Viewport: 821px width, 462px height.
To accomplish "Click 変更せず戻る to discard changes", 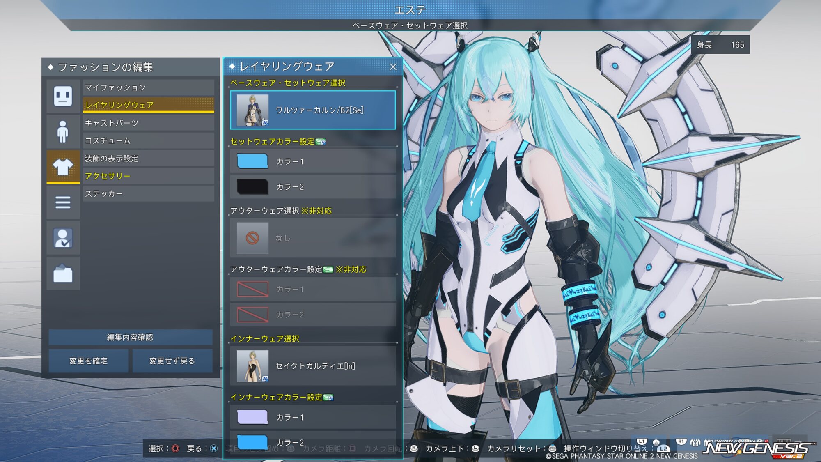I will tap(172, 361).
